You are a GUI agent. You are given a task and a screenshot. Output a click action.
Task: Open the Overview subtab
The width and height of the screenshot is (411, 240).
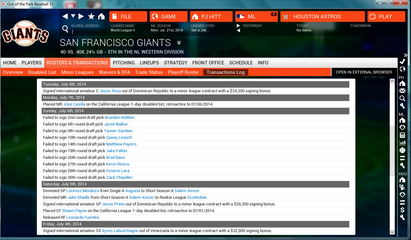point(13,72)
